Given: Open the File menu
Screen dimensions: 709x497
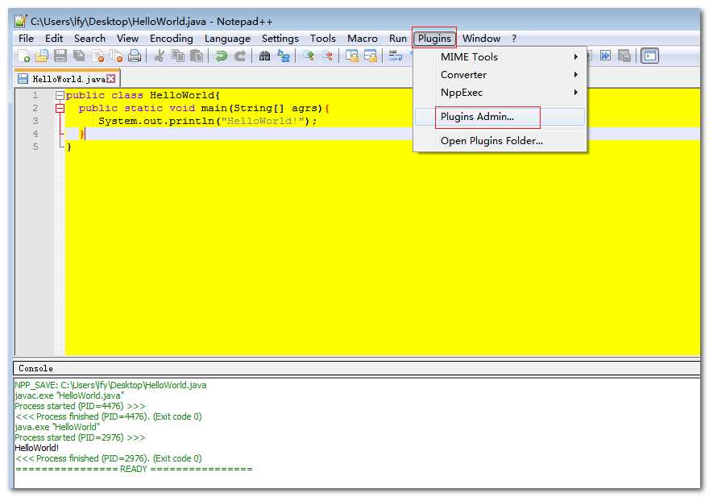Looking at the screenshot, I should click(27, 39).
